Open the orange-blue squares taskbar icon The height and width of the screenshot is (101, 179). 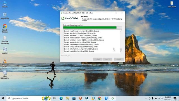tap(93, 98)
